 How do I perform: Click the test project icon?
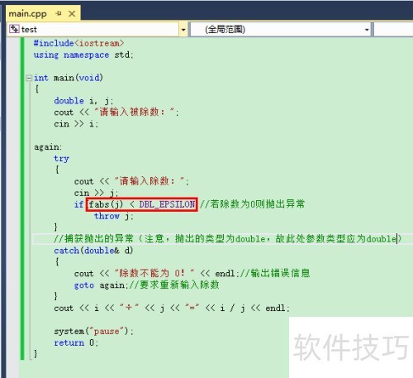(x=14, y=29)
